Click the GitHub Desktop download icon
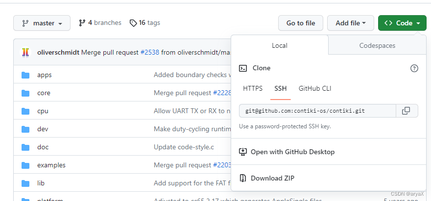Image resolution: width=431 pixels, height=201 pixels. (243, 152)
